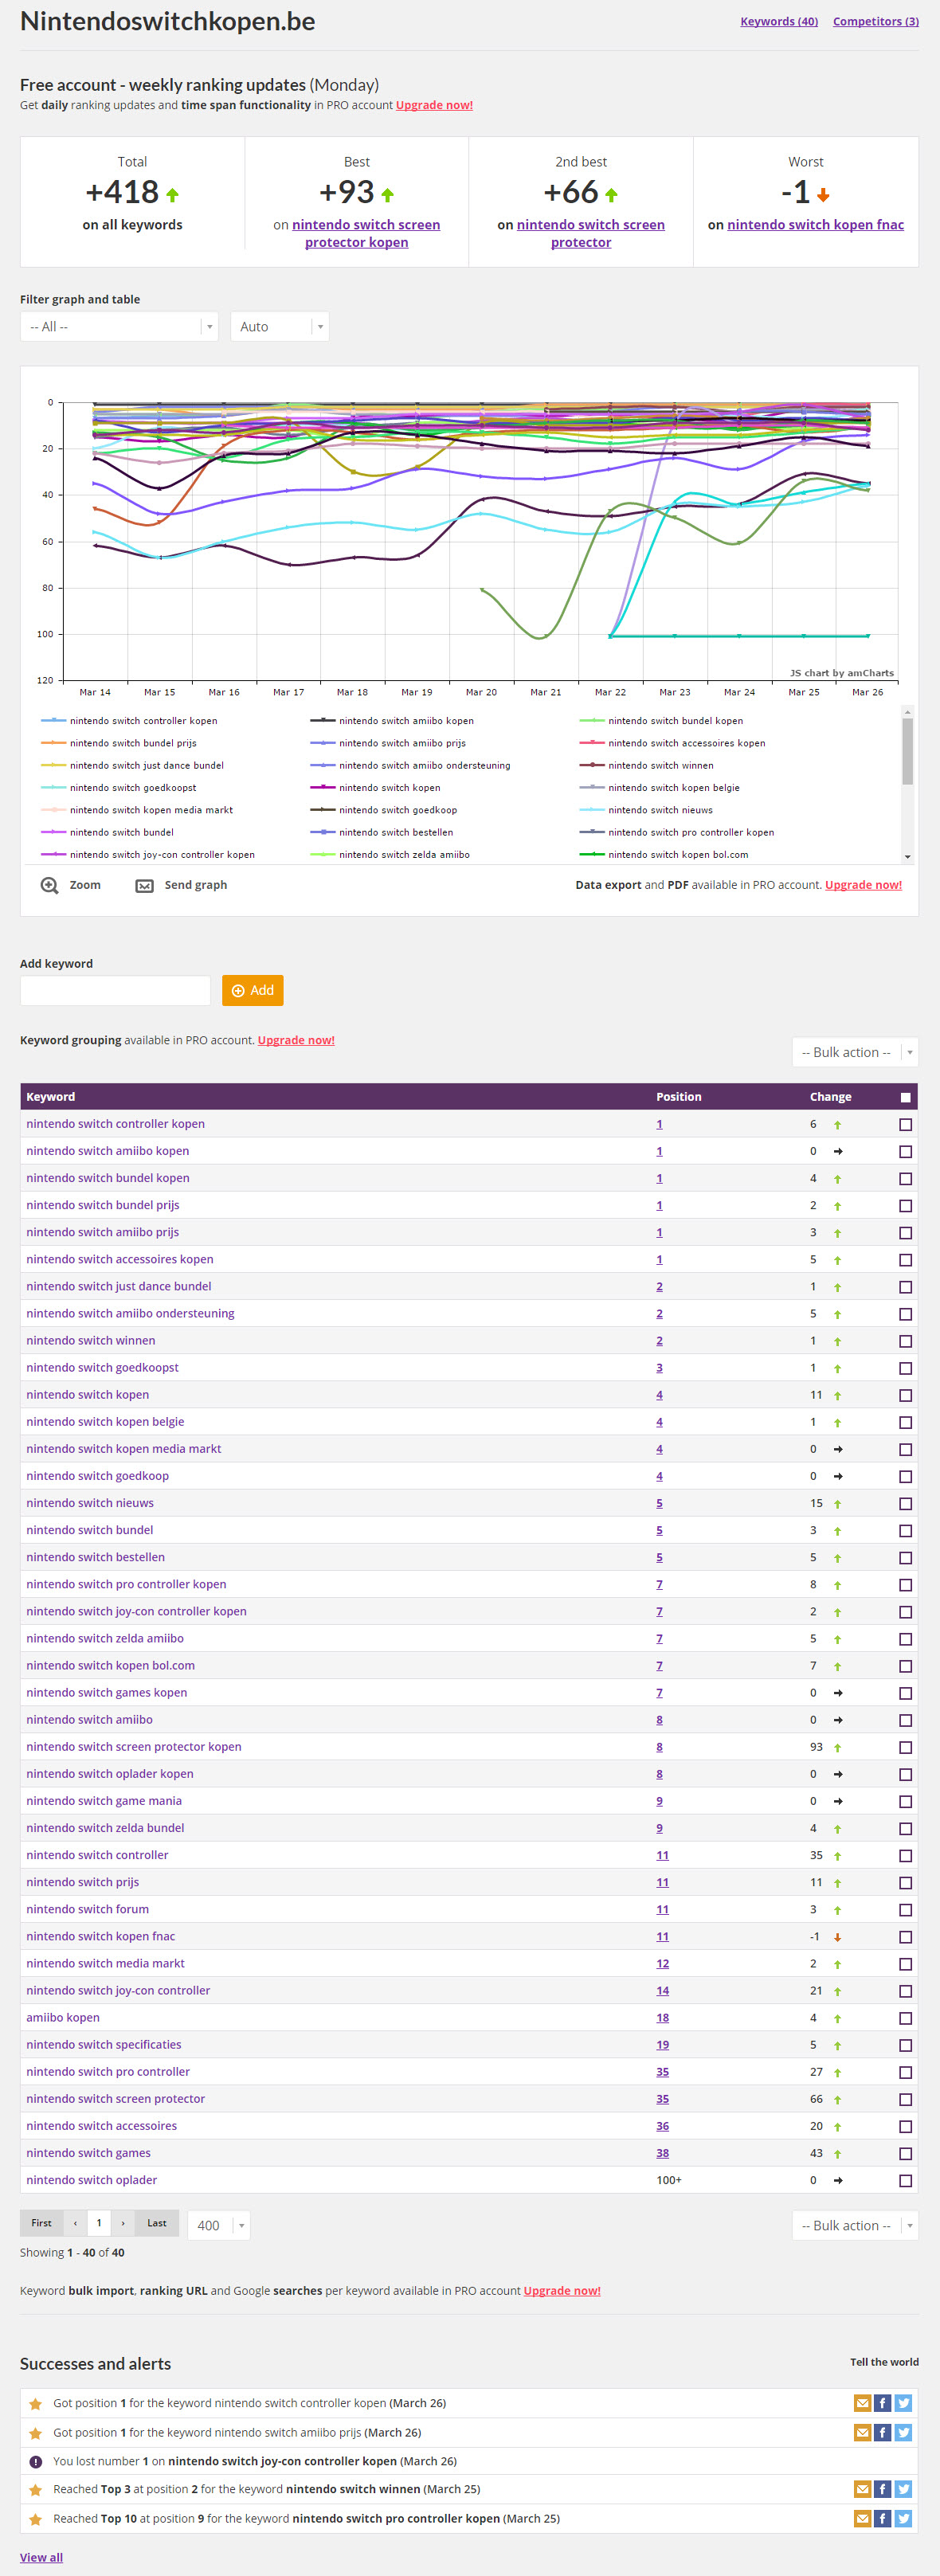Sort the table by the Change column header

(830, 1097)
